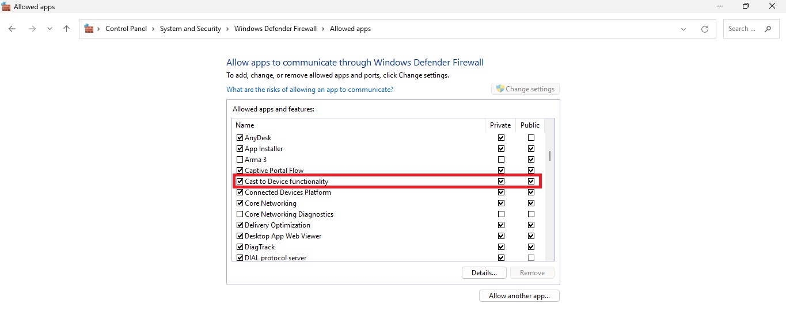The height and width of the screenshot is (312, 786).
Task: Toggle the Arma 3 name checkbox
Action: click(x=240, y=160)
